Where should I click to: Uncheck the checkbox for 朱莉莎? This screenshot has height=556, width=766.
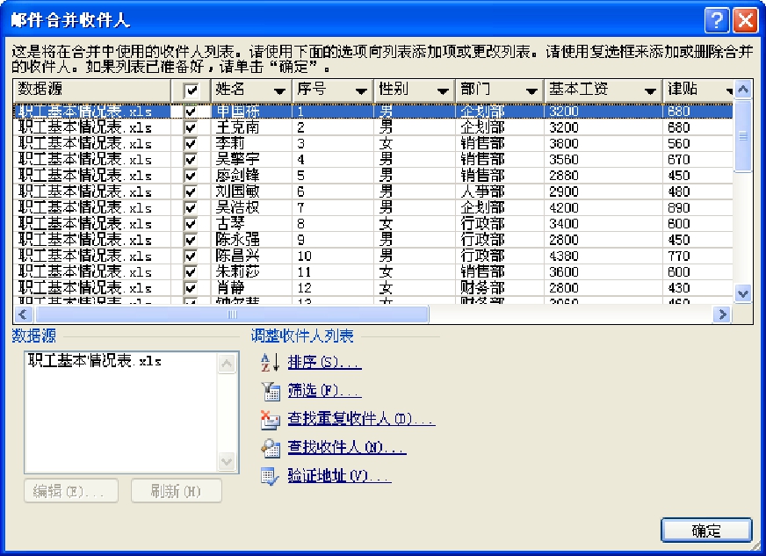(x=191, y=272)
